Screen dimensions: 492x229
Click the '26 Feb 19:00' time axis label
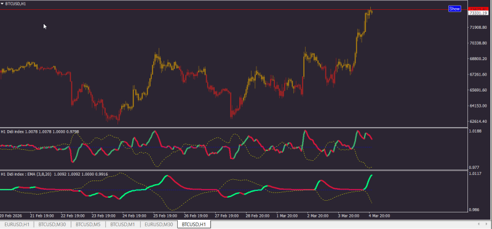[196, 216]
